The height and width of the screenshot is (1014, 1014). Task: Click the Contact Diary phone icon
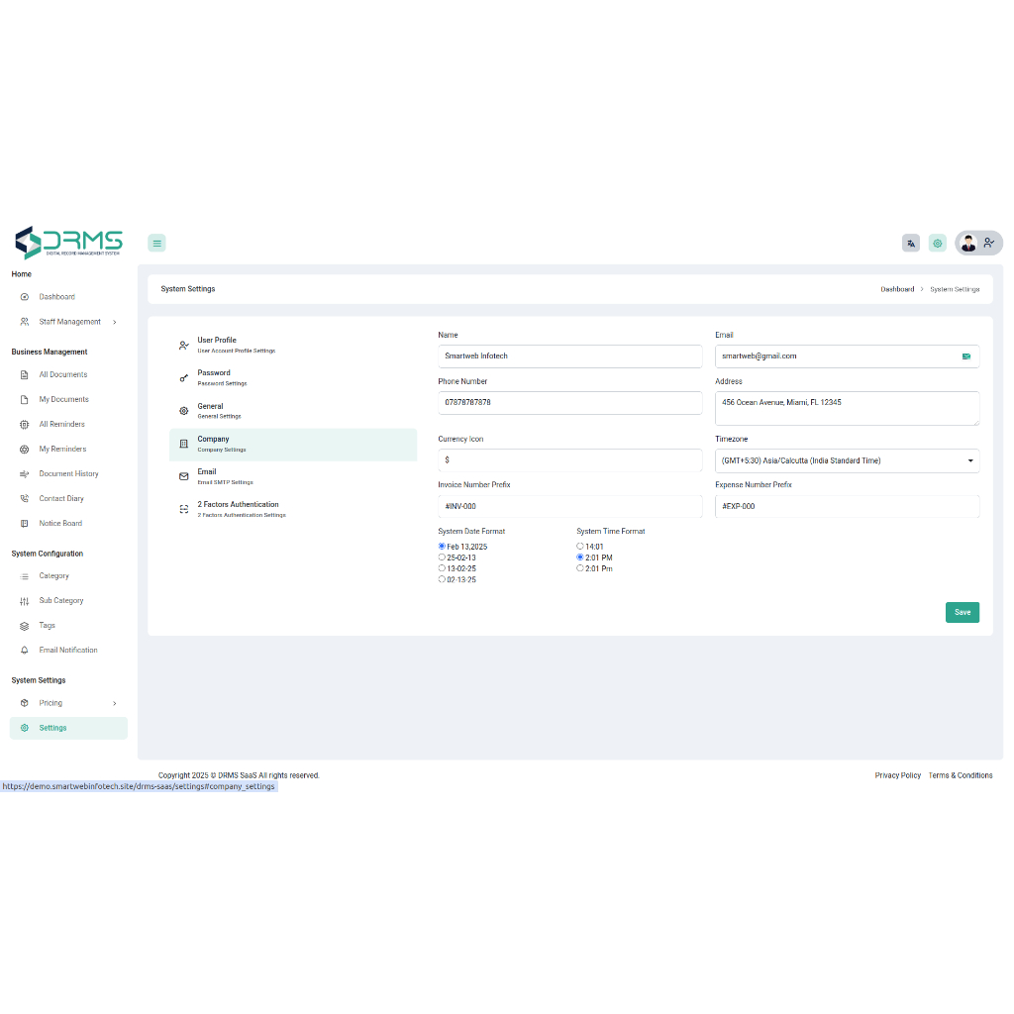click(25, 499)
